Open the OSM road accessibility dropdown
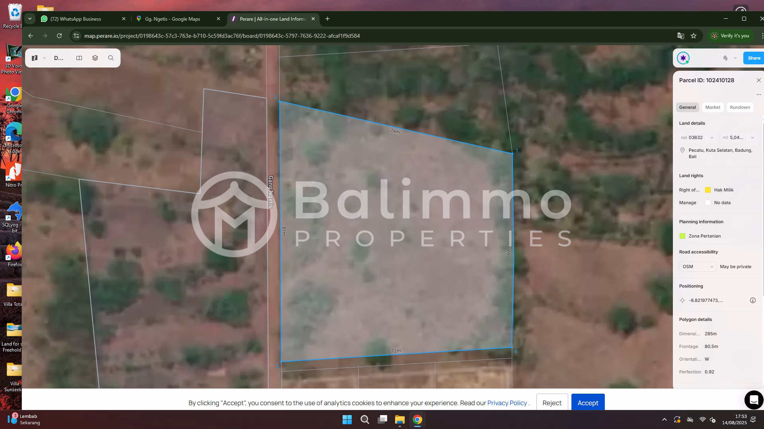Image resolution: width=764 pixels, height=429 pixels. tap(698, 267)
